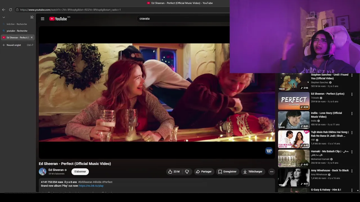Open the 'Hamaki - Ma Balash Clip' title
Image resolution: width=360 pixels, height=202 pixels.
tap(330, 153)
